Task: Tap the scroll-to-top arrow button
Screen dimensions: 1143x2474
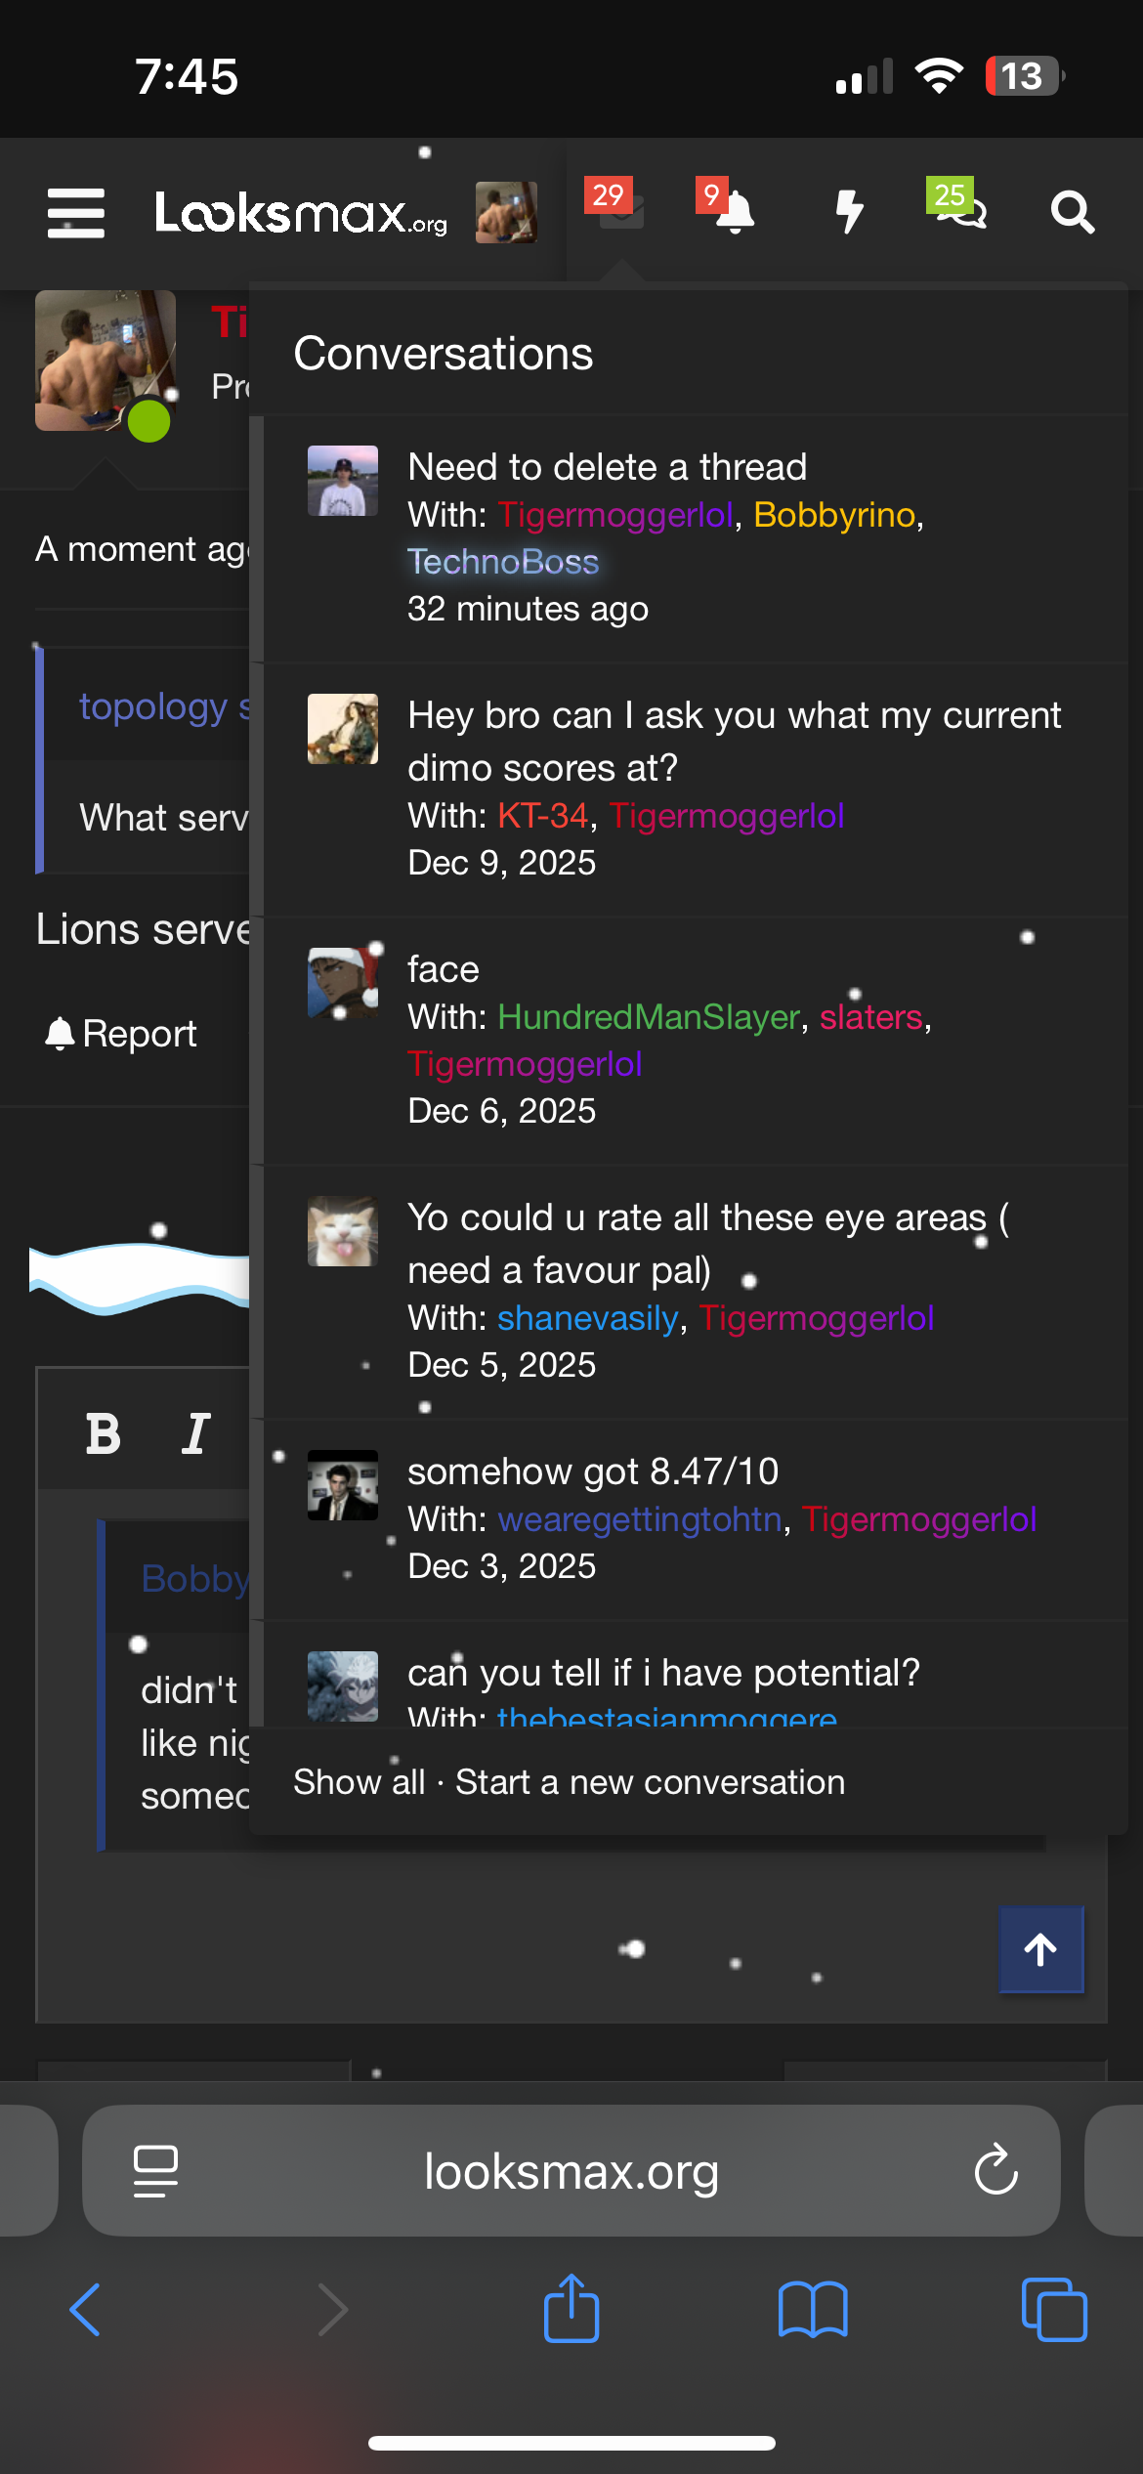Action: (1040, 1949)
